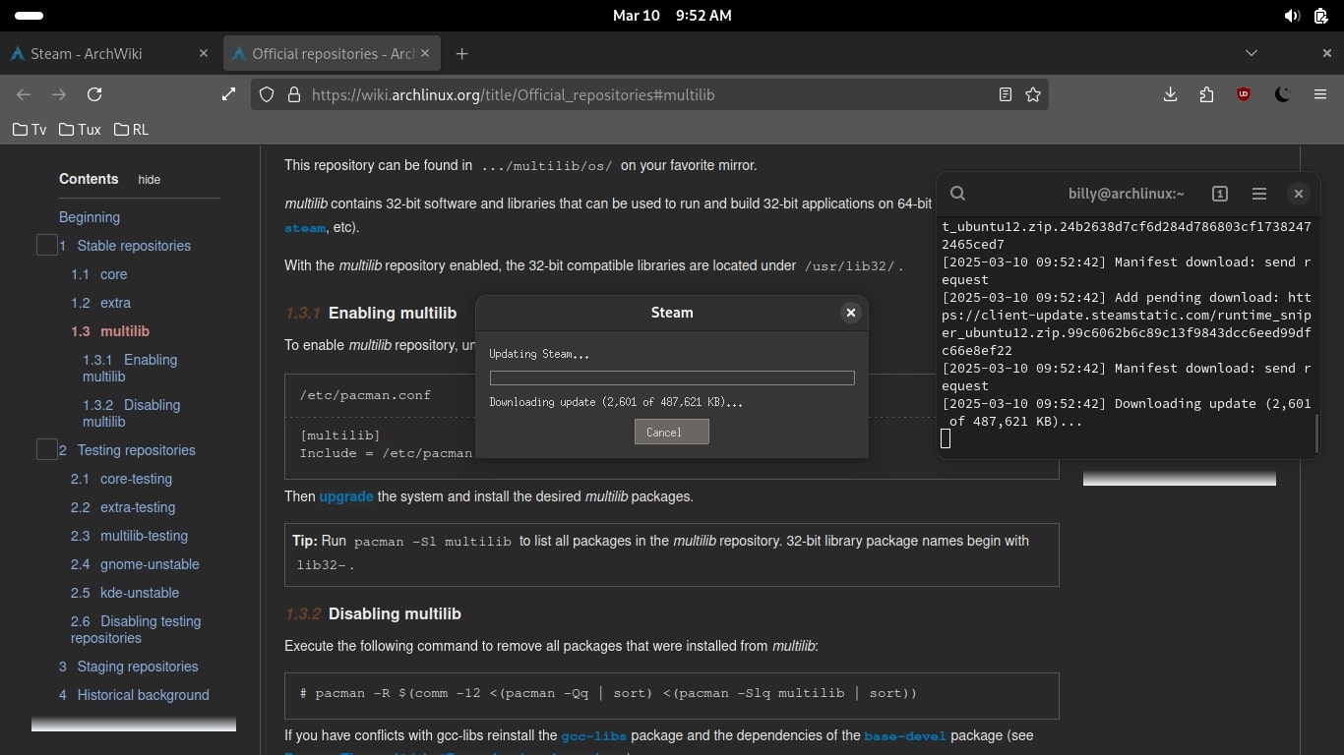Switch to the Steam - ArchWiki tab
The width and height of the screenshot is (1344, 755).
coord(110,53)
